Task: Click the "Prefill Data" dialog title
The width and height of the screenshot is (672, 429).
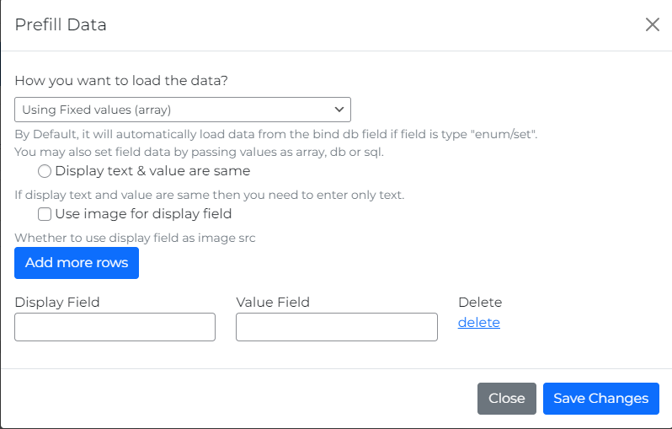Action: [61, 24]
